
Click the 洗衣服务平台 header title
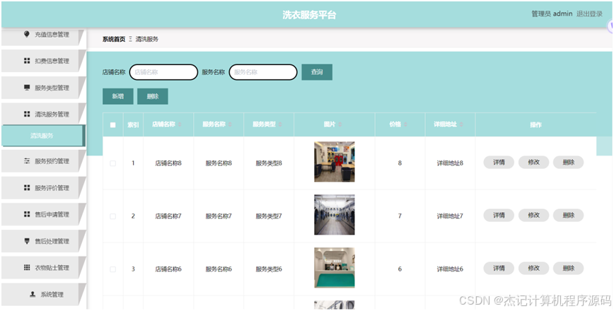click(309, 15)
